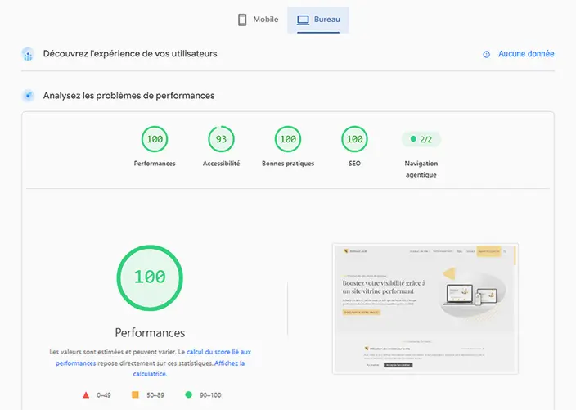The width and height of the screenshot is (576, 410).
Task: Jump to the Performances score gauge 100
Action: pos(155,139)
